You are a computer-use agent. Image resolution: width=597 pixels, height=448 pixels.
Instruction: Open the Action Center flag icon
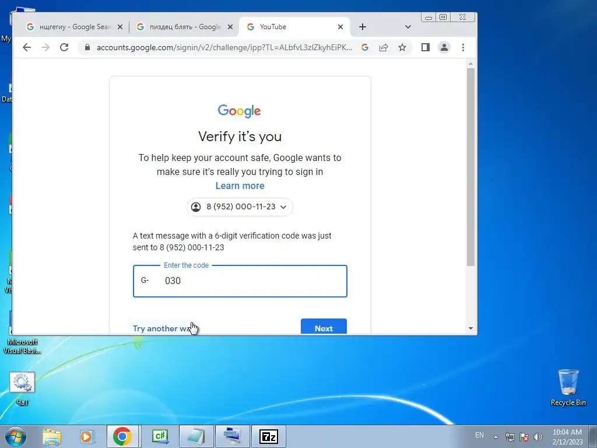pyautogui.click(x=524, y=437)
